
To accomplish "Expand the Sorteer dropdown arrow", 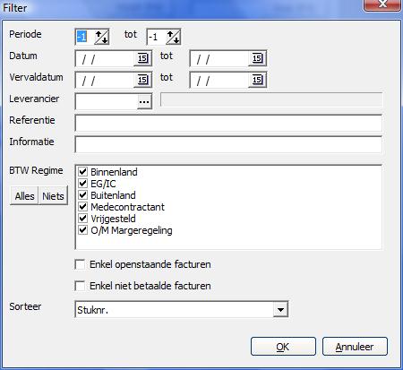I will pos(280,310).
